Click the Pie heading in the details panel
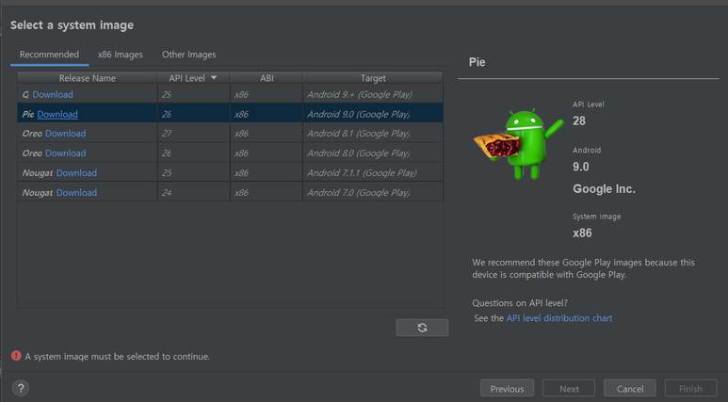The width and height of the screenshot is (728, 402). click(x=477, y=62)
